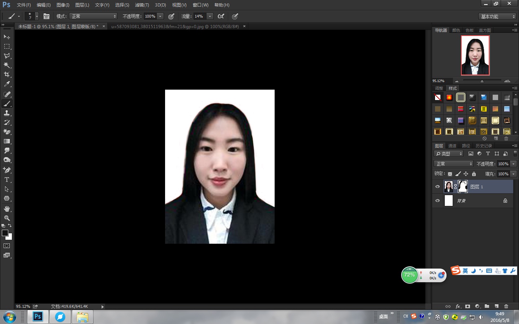The width and height of the screenshot is (519, 324).
Task: Toggle airbrush mode in options bar
Action: [221, 16]
